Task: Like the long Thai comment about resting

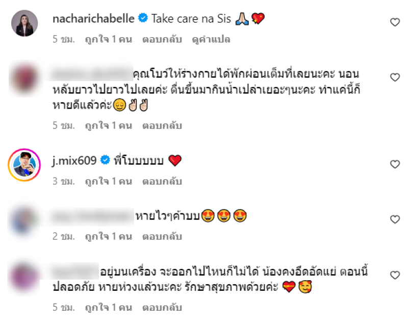Action: [395, 78]
